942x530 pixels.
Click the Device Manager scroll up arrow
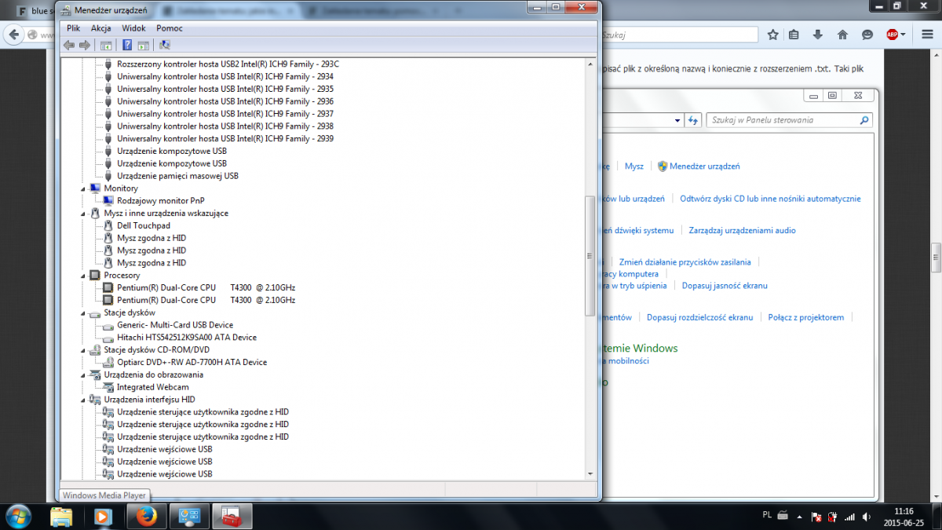click(x=590, y=63)
